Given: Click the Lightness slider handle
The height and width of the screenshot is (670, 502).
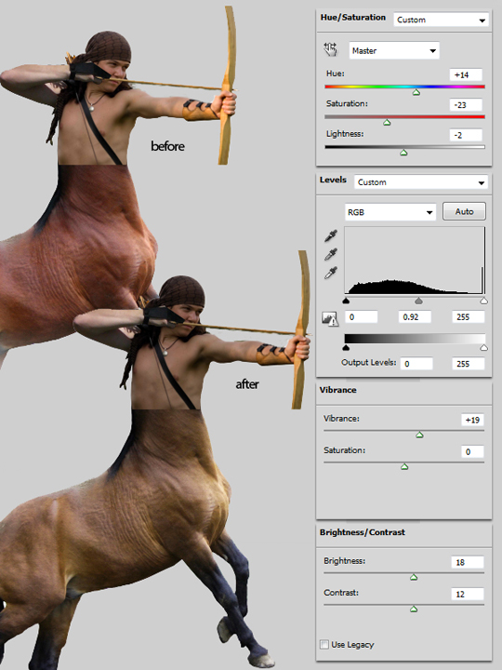Looking at the screenshot, I should coord(403,153).
